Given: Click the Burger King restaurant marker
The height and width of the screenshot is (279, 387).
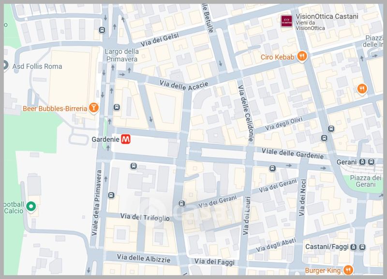Looking at the screenshot, I should click(x=348, y=270).
